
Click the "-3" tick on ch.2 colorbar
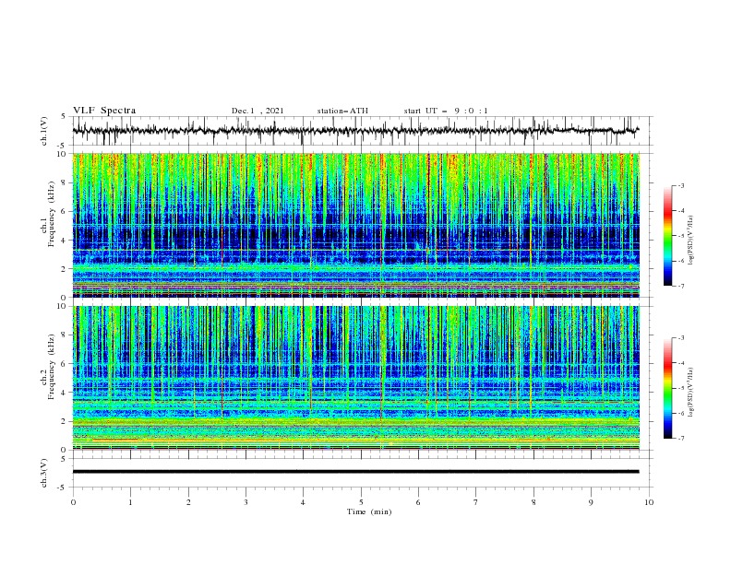point(680,338)
